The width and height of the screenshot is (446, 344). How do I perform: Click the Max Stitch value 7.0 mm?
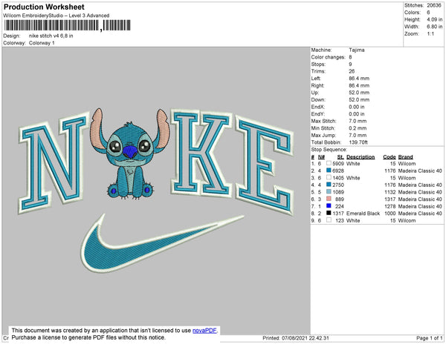(358, 121)
